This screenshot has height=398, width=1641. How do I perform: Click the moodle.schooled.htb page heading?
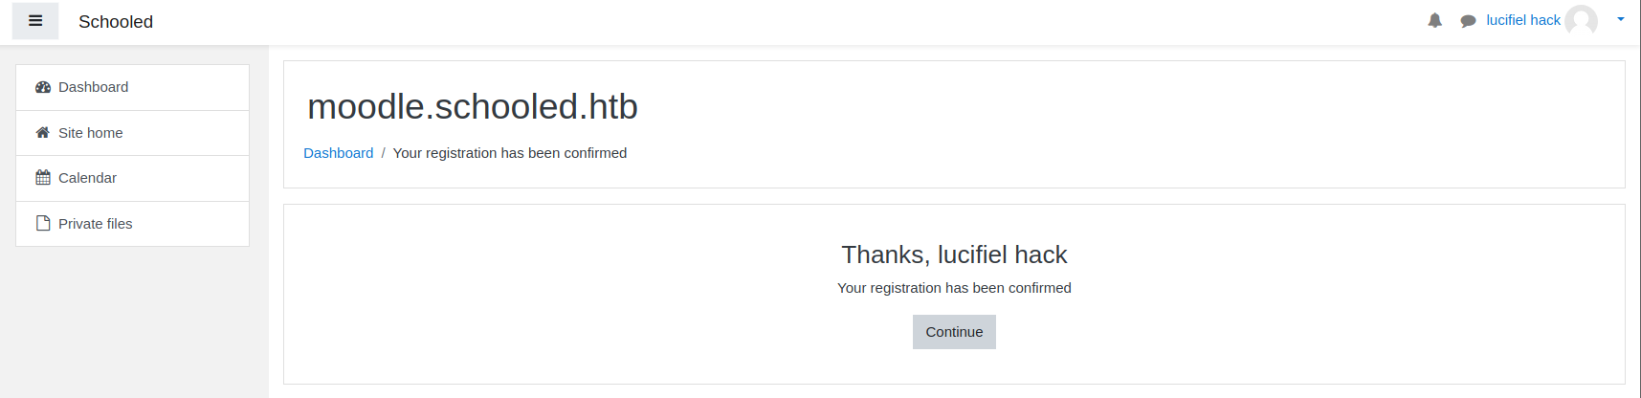[472, 106]
